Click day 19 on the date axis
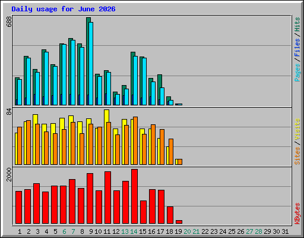304x238 pixels. point(178,231)
